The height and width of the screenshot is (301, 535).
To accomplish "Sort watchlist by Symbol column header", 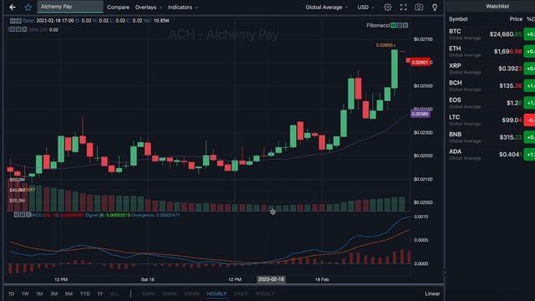I will point(458,19).
